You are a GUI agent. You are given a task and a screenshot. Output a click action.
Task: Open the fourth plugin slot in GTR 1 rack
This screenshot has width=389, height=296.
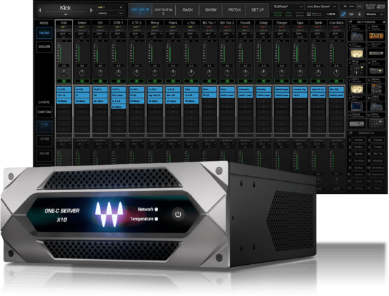coord(119,106)
